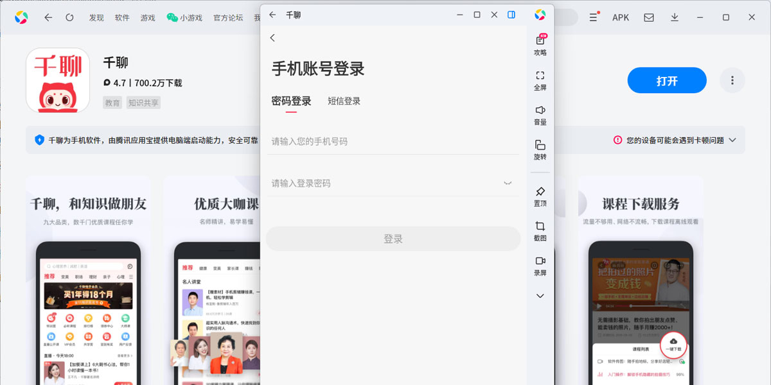The image size is (771, 385).
Task: Open the 千聊，和知识做朋友 screenshot
Action: coord(88,280)
